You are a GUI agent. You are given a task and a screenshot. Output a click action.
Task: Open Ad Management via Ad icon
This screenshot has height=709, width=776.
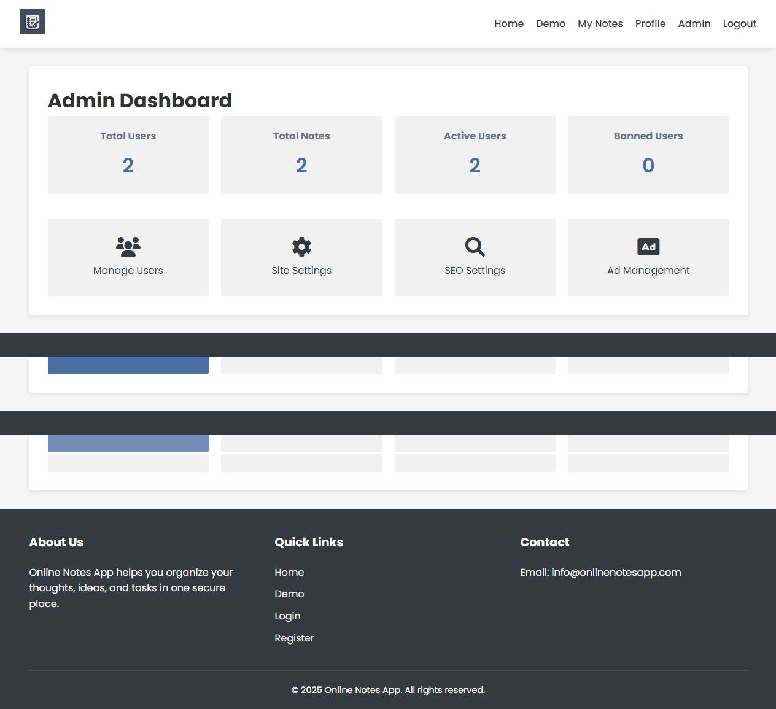[x=648, y=247]
